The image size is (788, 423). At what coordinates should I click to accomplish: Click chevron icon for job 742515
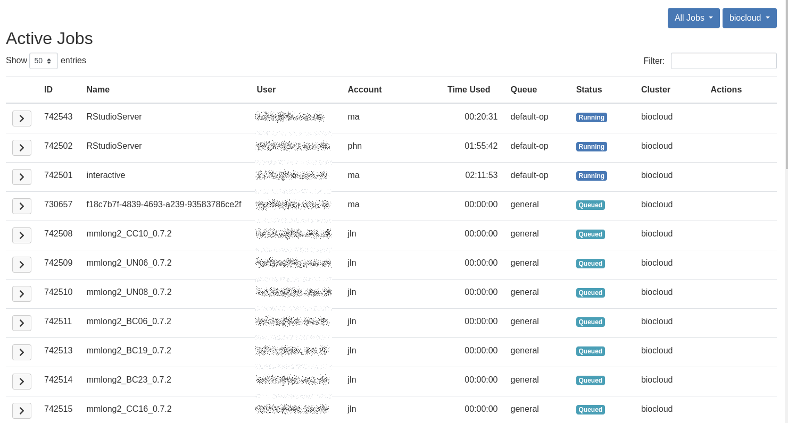[x=22, y=411]
